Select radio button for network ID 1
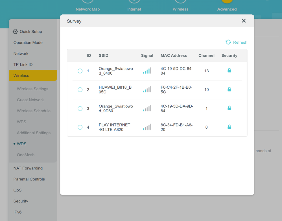 (80, 71)
